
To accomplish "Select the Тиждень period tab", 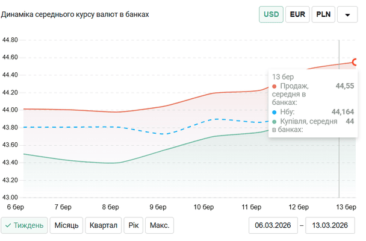I will click(25, 225).
